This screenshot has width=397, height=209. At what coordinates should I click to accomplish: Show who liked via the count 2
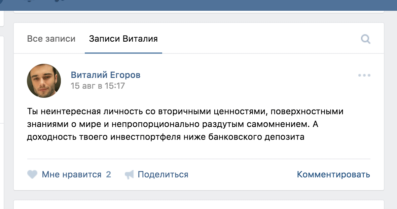click(x=108, y=174)
